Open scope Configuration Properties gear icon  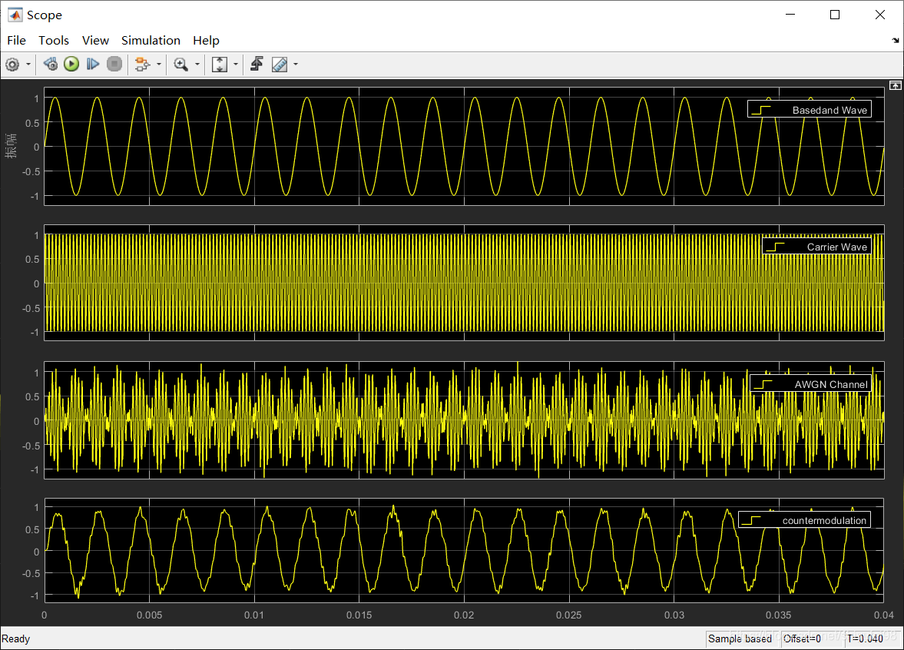[x=12, y=64]
